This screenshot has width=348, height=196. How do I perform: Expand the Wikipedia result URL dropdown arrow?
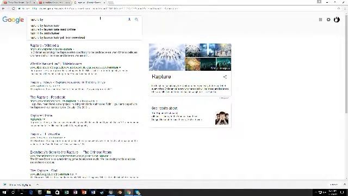click(x=73, y=49)
